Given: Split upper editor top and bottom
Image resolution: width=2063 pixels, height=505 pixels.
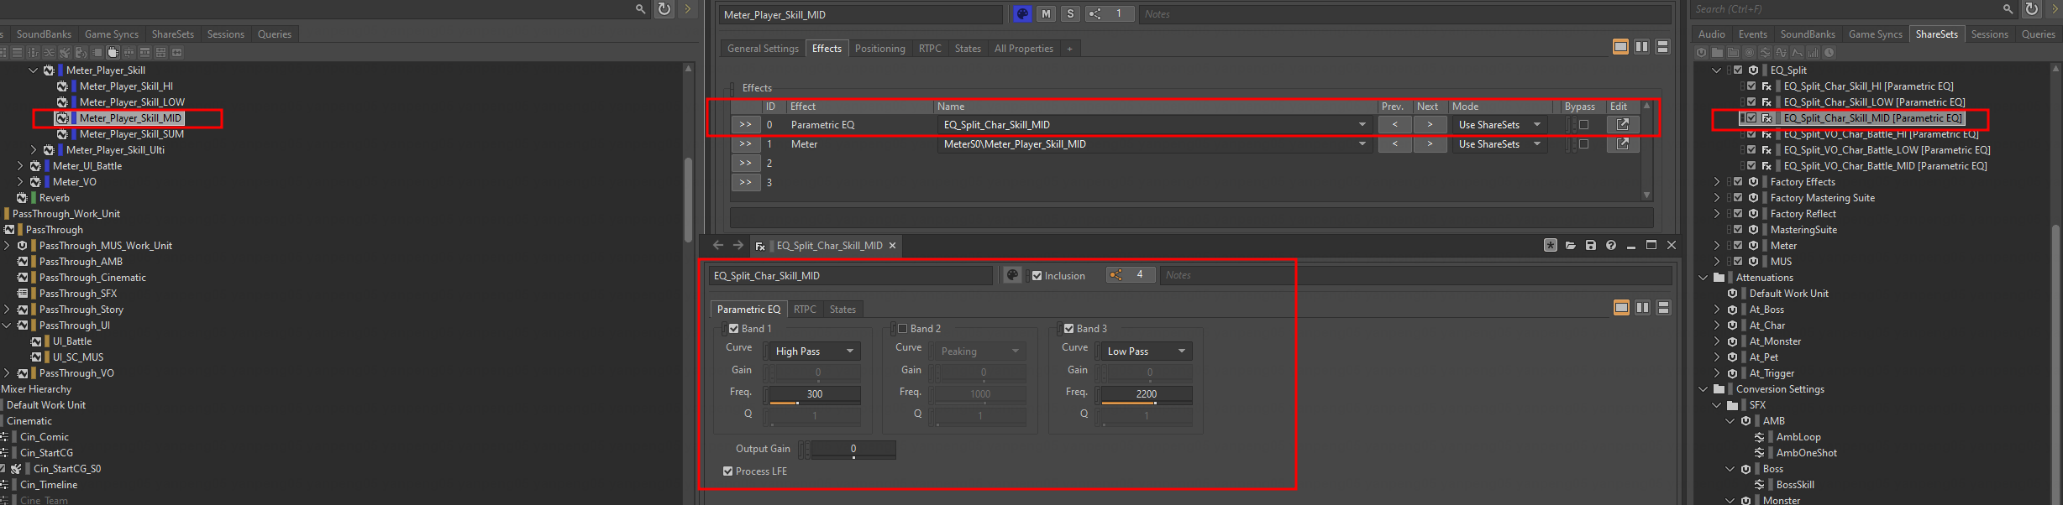Looking at the screenshot, I should point(1662,47).
